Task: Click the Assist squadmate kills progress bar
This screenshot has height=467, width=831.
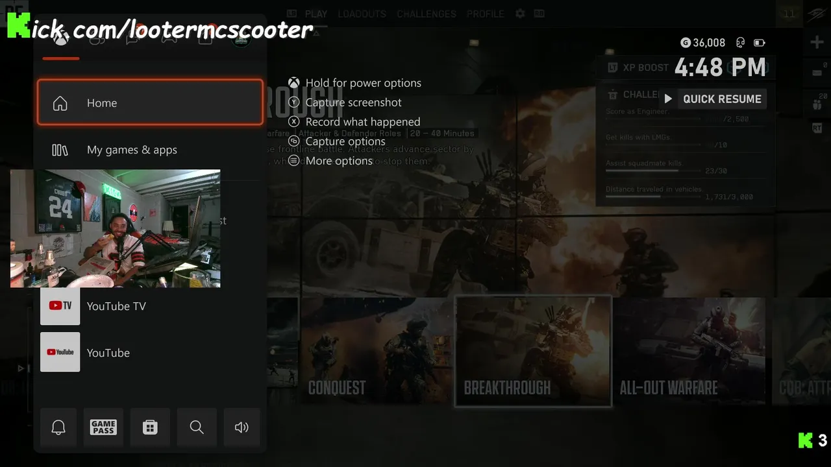Action: point(654,171)
